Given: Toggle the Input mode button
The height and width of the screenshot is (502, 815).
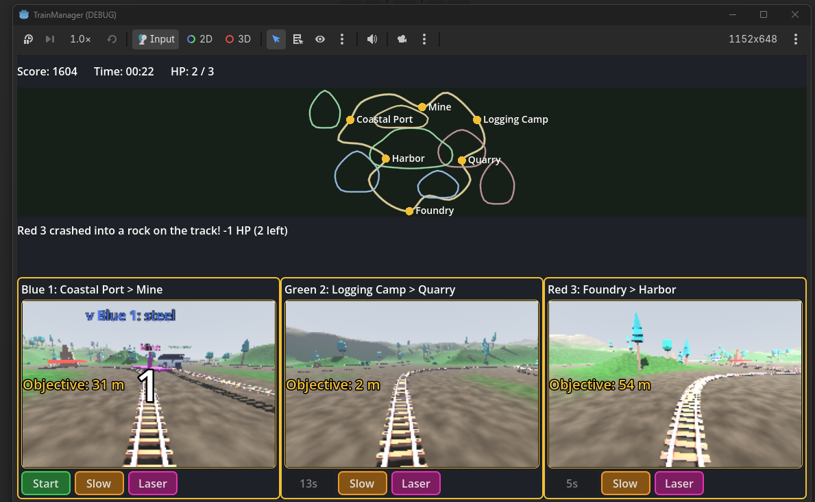Looking at the screenshot, I should click(156, 39).
